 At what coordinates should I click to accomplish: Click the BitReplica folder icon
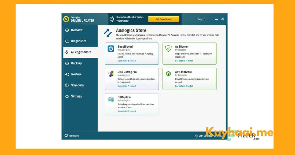coord(111,99)
